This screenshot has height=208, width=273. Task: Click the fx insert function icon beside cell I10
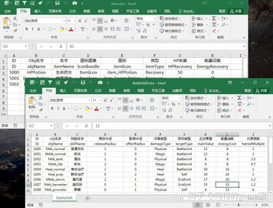coord(86,126)
